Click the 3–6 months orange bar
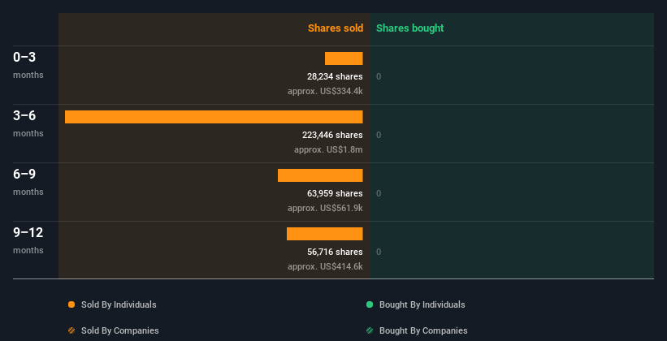The image size is (667, 341). coord(214,117)
